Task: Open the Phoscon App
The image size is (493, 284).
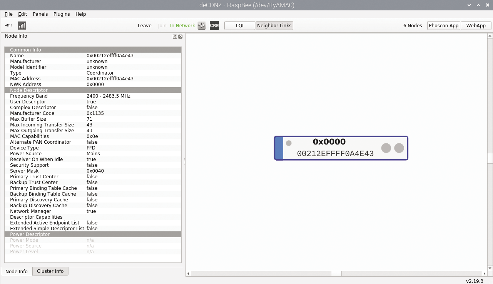Action: coord(444,26)
